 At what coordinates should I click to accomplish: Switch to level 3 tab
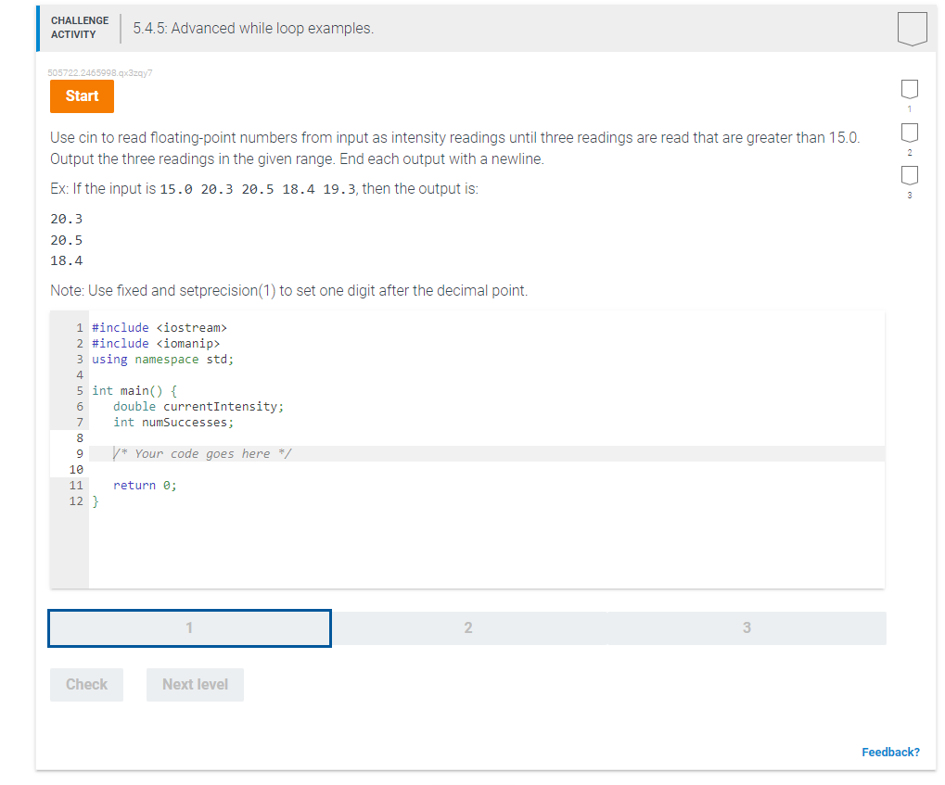[x=746, y=627]
